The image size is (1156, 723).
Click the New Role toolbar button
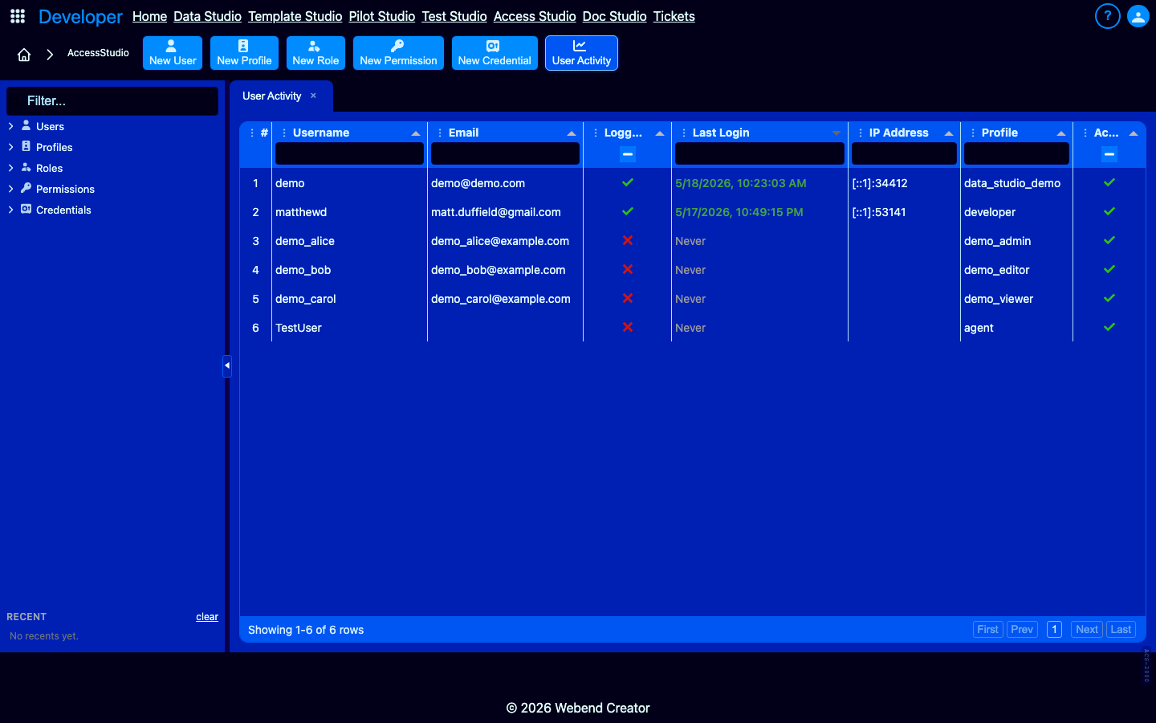point(315,53)
